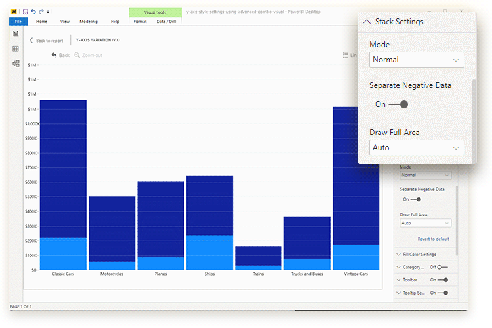
Task: Click the light blue Vintage Cars bar segment
Action: pos(356,257)
